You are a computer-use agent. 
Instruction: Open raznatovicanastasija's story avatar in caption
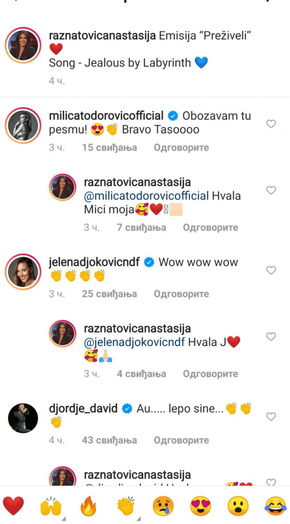(23, 45)
